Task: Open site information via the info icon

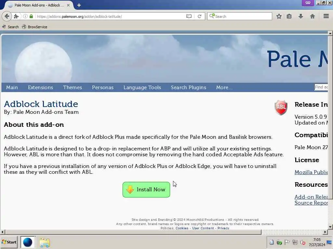Action: [25, 16]
